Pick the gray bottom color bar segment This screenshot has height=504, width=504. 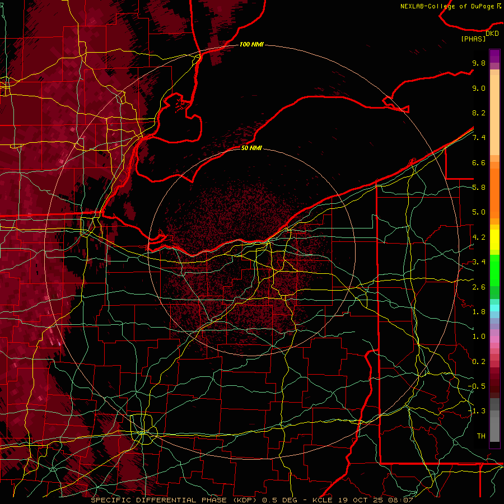click(x=494, y=426)
